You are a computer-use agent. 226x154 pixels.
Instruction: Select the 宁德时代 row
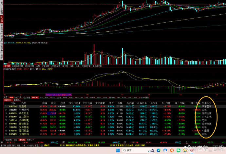(x=115, y=110)
